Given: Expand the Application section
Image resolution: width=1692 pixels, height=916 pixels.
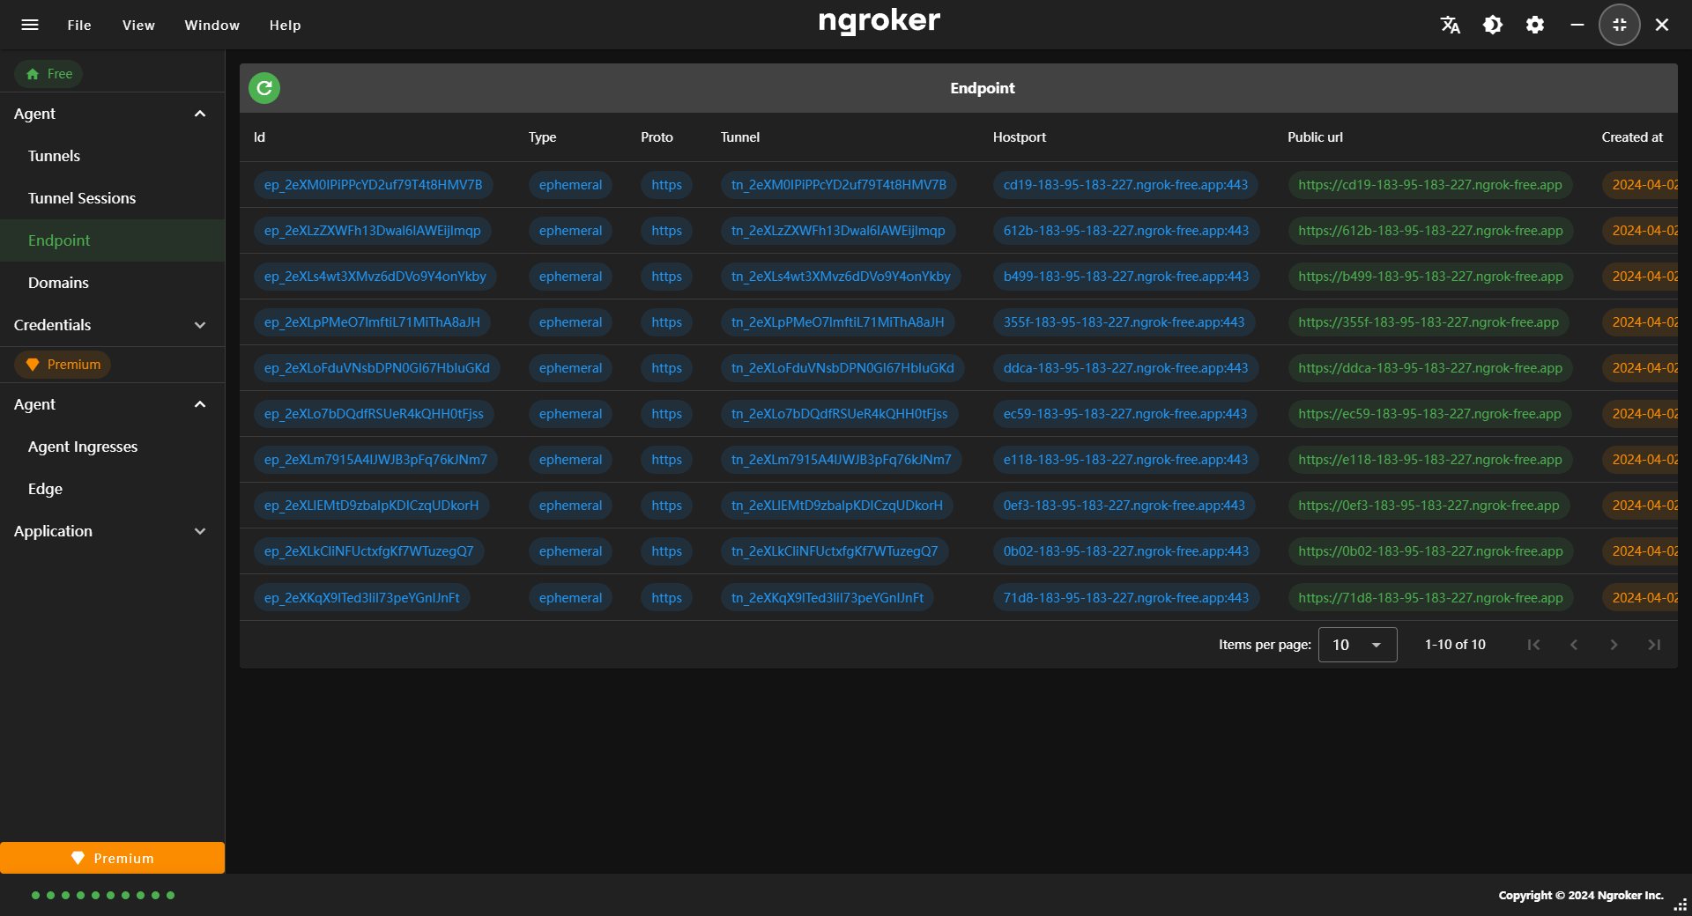Looking at the screenshot, I should point(112,531).
